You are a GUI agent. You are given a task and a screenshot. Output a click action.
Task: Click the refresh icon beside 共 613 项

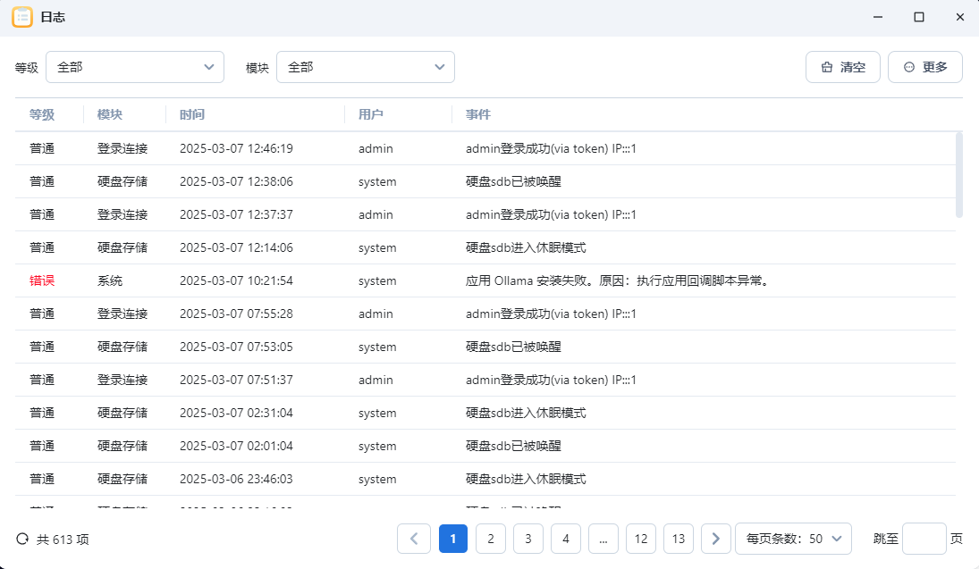coord(22,539)
